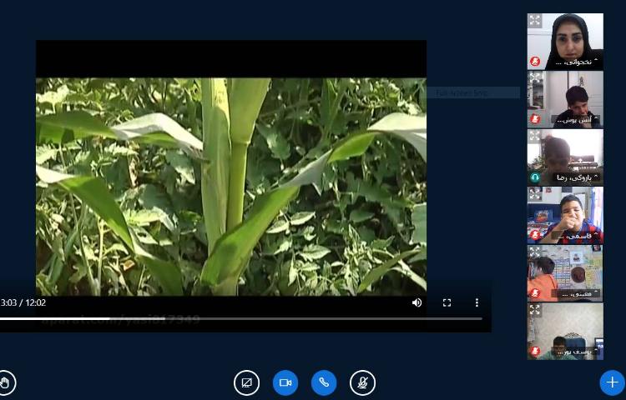Click the blue phone audio button
Image resolution: width=626 pixels, height=400 pixels.
click(x=324, y=382)
